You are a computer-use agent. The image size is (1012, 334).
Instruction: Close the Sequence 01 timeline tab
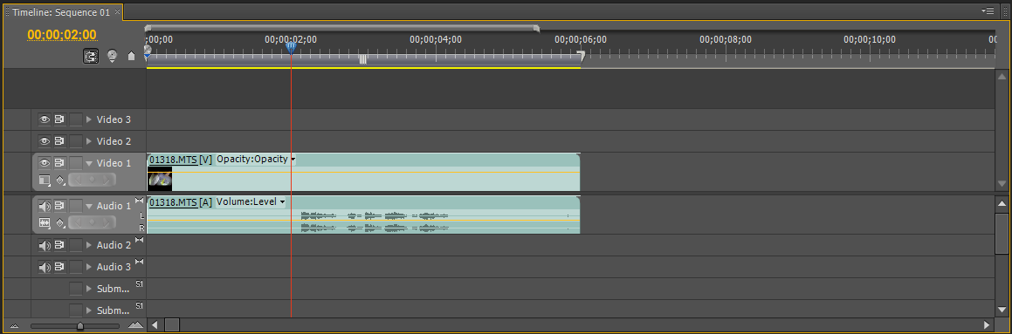tap(118, 12)
